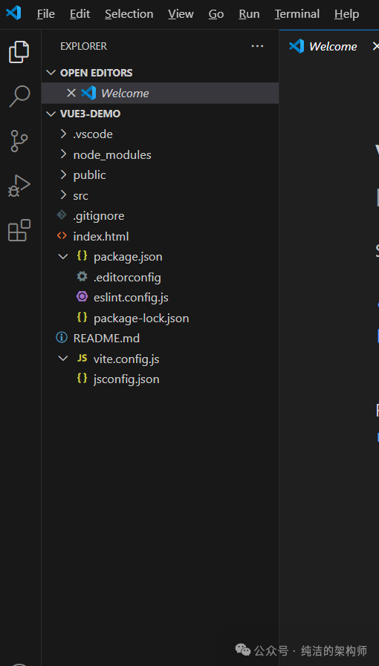Image resolution: width=379 pixels, height=666 pixels.
Task: Open the Terminal menu
Action: pos(297,14)
